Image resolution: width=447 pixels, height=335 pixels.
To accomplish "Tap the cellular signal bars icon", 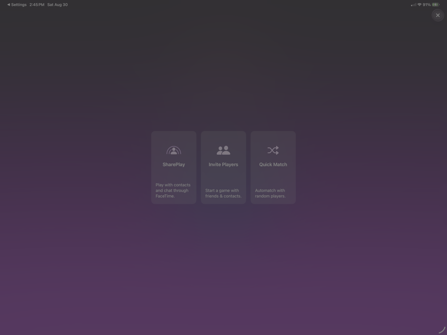I will tap(413, 4).
